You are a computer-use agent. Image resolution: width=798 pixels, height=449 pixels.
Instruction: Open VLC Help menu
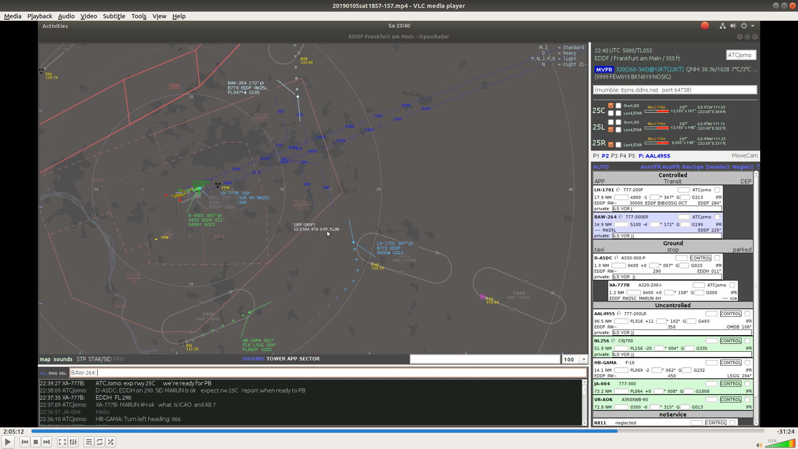[179, 16]
